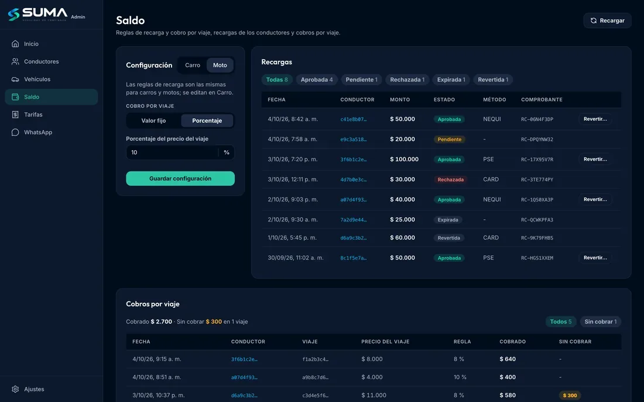
Task: Open conductor e9c3a518 link
Action: pyautogui.click(x=353, y=139)
